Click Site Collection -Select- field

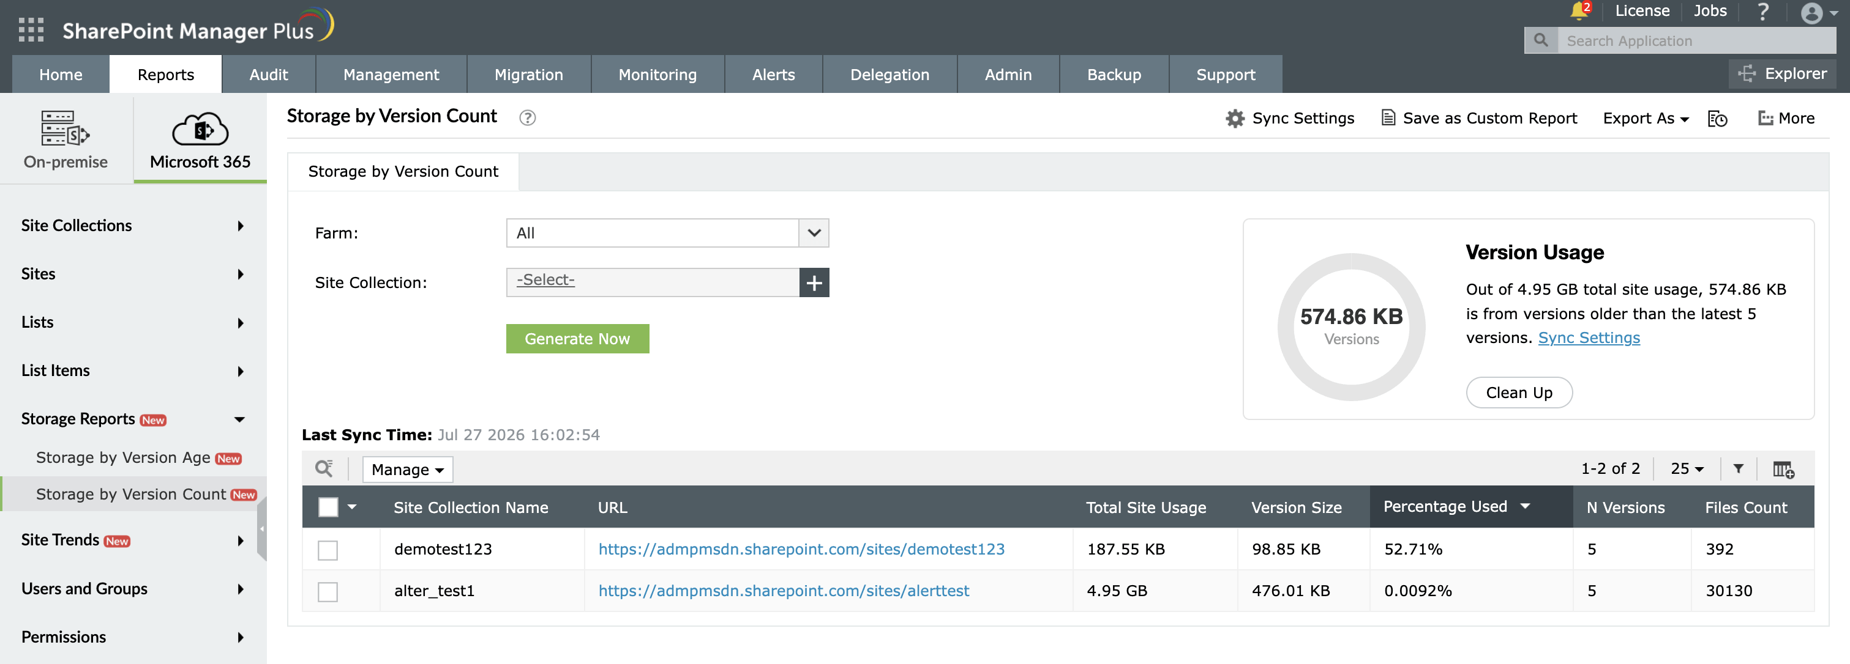(x=653, y=282)
